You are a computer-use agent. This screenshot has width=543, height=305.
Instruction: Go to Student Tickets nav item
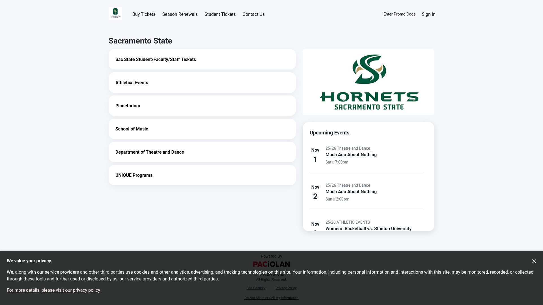(x=220, y=14)
